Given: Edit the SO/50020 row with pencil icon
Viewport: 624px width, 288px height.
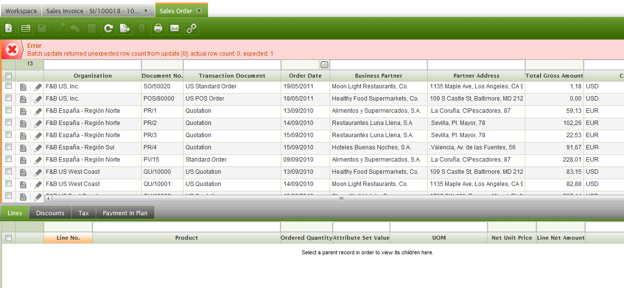Looking at the screenshot, I should 38,87.
